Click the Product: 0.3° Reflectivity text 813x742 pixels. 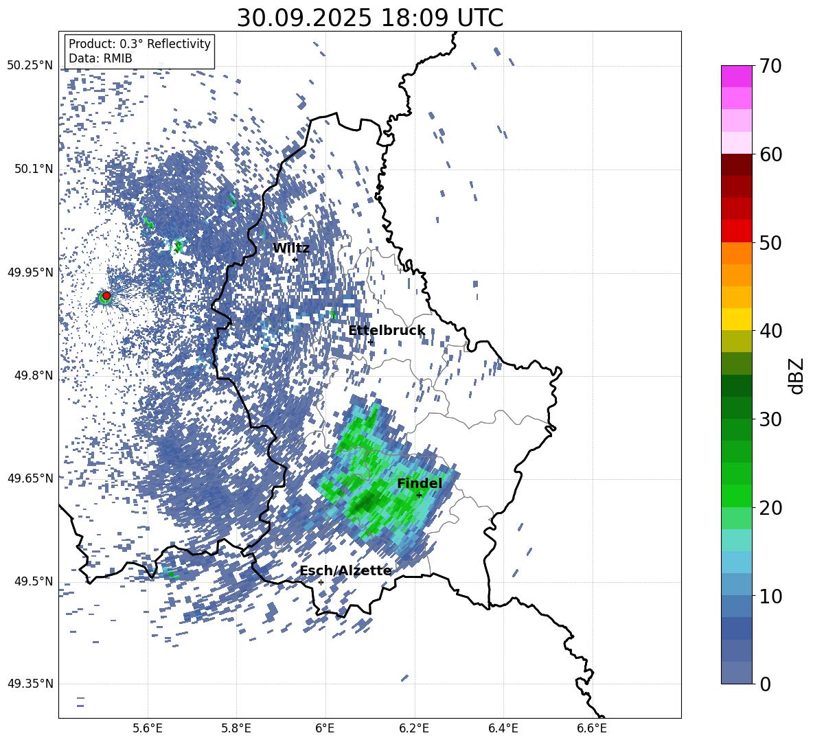[x=139, y=44]
